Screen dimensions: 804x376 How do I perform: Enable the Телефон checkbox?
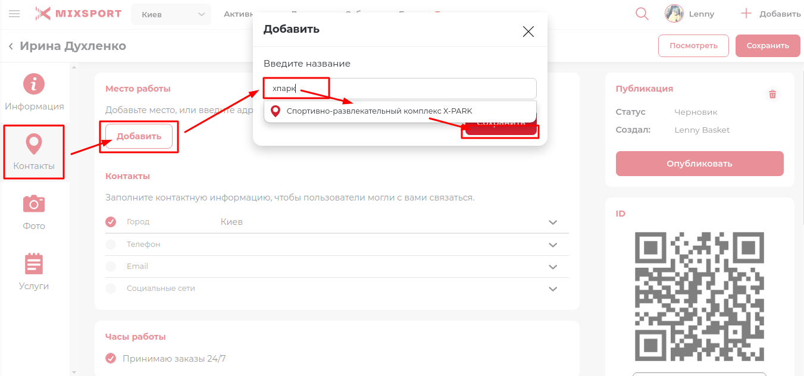[x=111, y=245]
